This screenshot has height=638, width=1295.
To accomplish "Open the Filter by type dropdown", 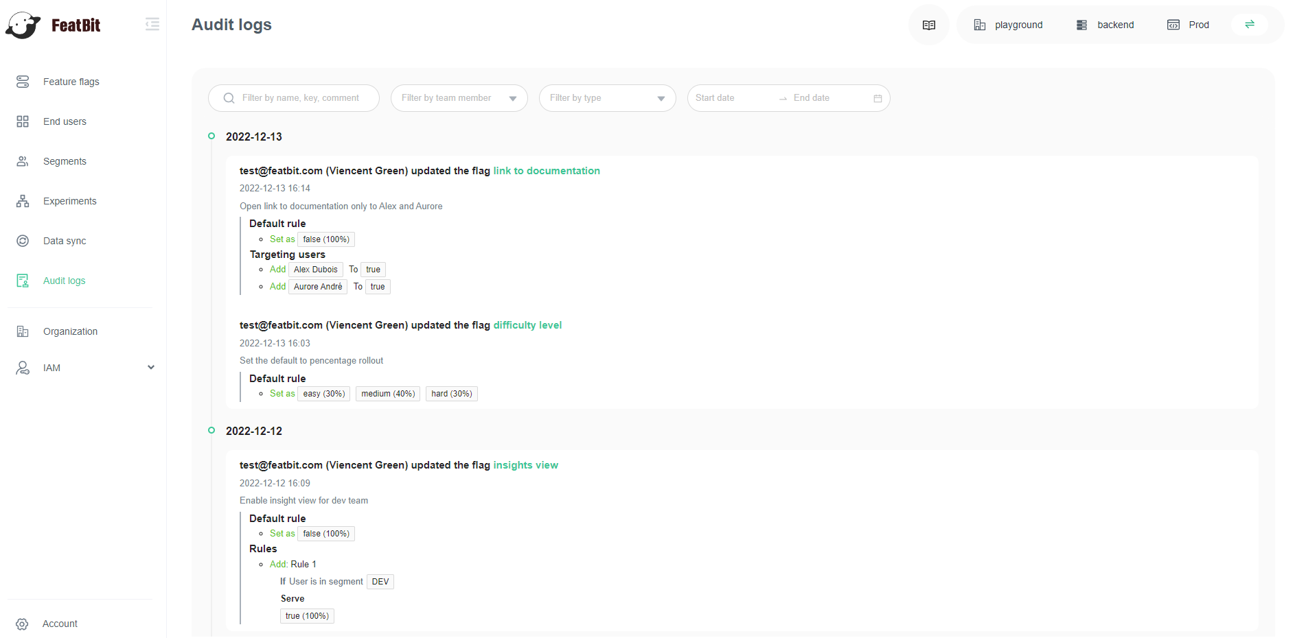I will 607,98.
